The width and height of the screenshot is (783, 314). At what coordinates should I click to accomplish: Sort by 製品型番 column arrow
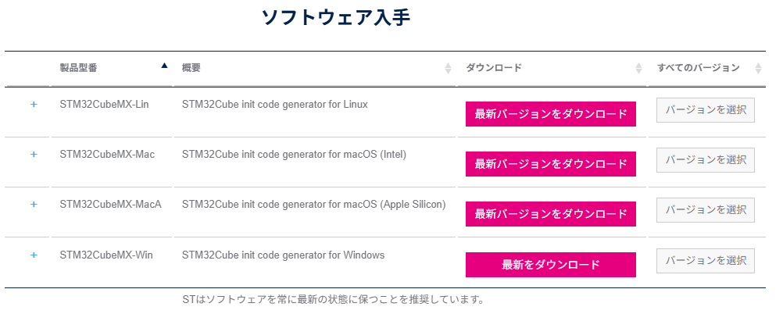click(164, 66)
